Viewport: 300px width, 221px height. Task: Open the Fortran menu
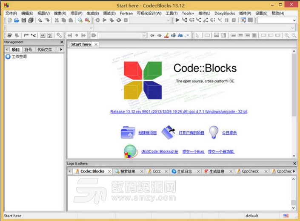pyautogui.click(x=126, y=13)
